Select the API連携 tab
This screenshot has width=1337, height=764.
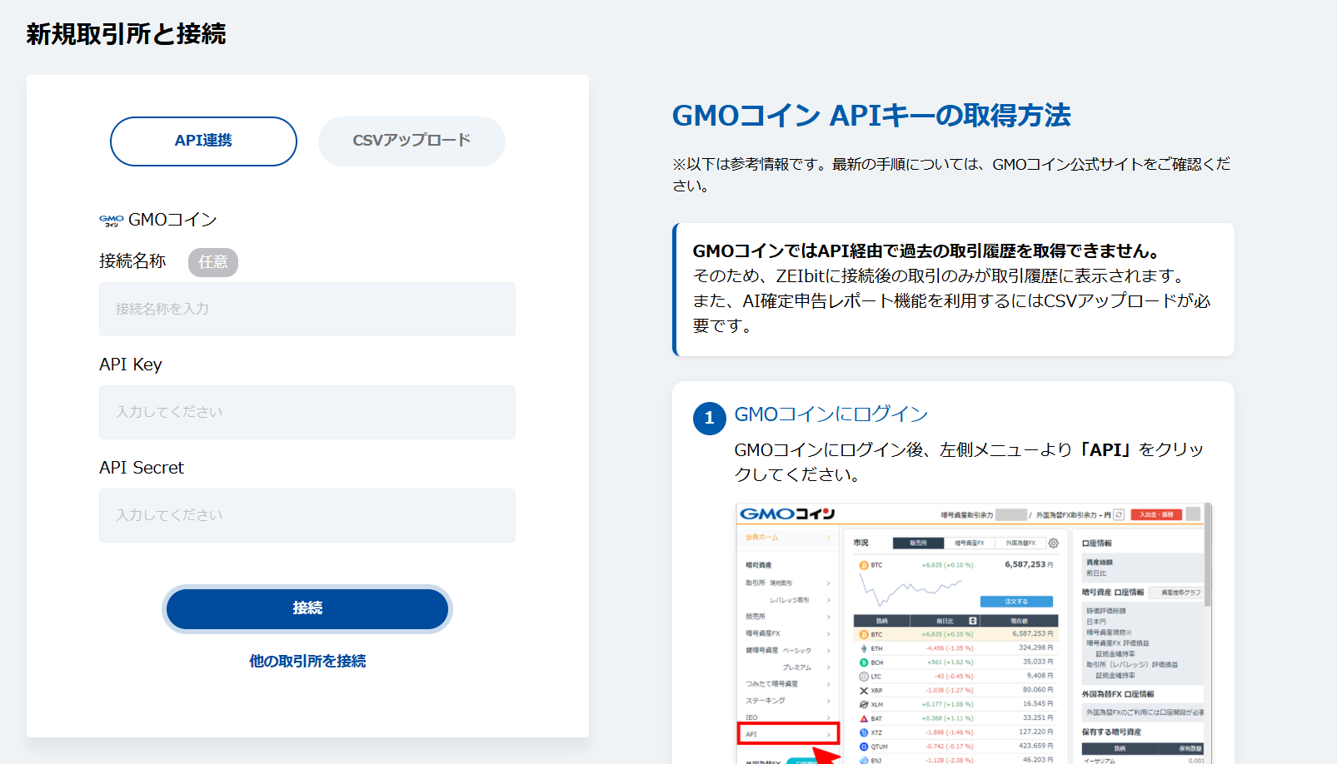[x=203, y=141]
